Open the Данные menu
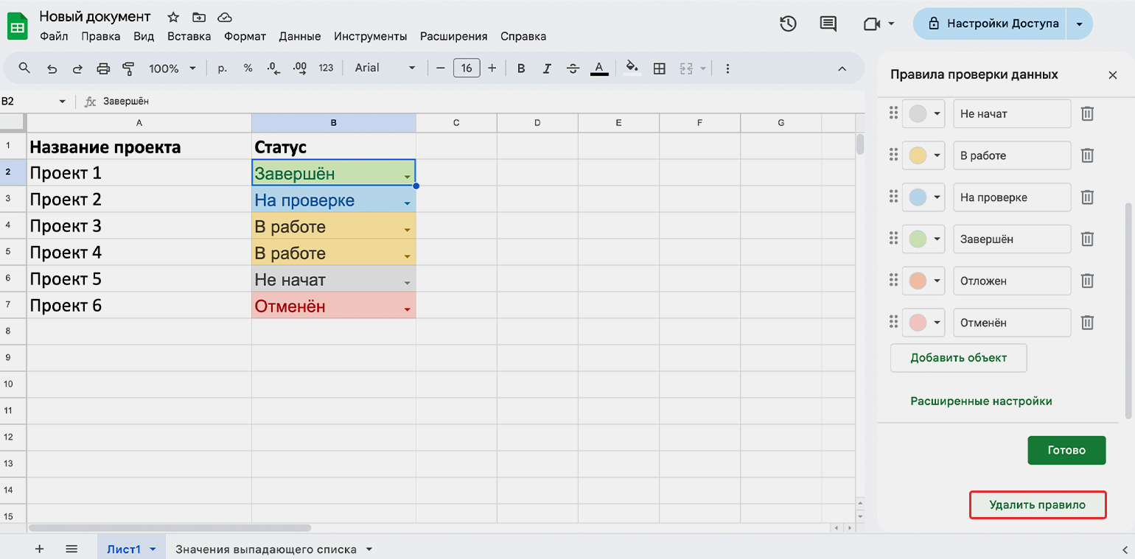Viewport: 1135px width, 559px height. 299,36
